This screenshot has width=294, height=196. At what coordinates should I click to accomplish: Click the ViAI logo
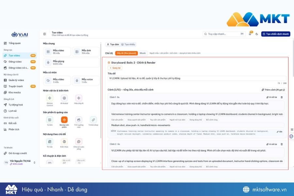pyautogui.click(x=20, y=35)
